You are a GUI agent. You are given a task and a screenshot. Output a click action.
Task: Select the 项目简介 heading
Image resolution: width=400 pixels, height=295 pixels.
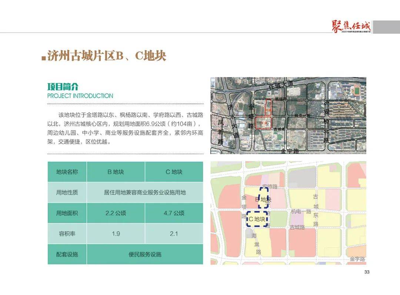click(x=63, y=87)
